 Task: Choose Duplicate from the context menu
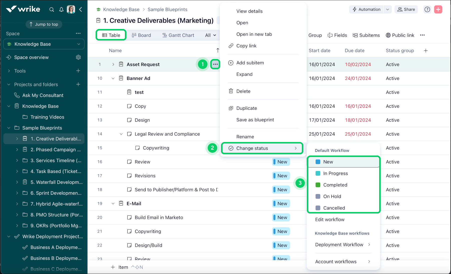pos(247,108)
